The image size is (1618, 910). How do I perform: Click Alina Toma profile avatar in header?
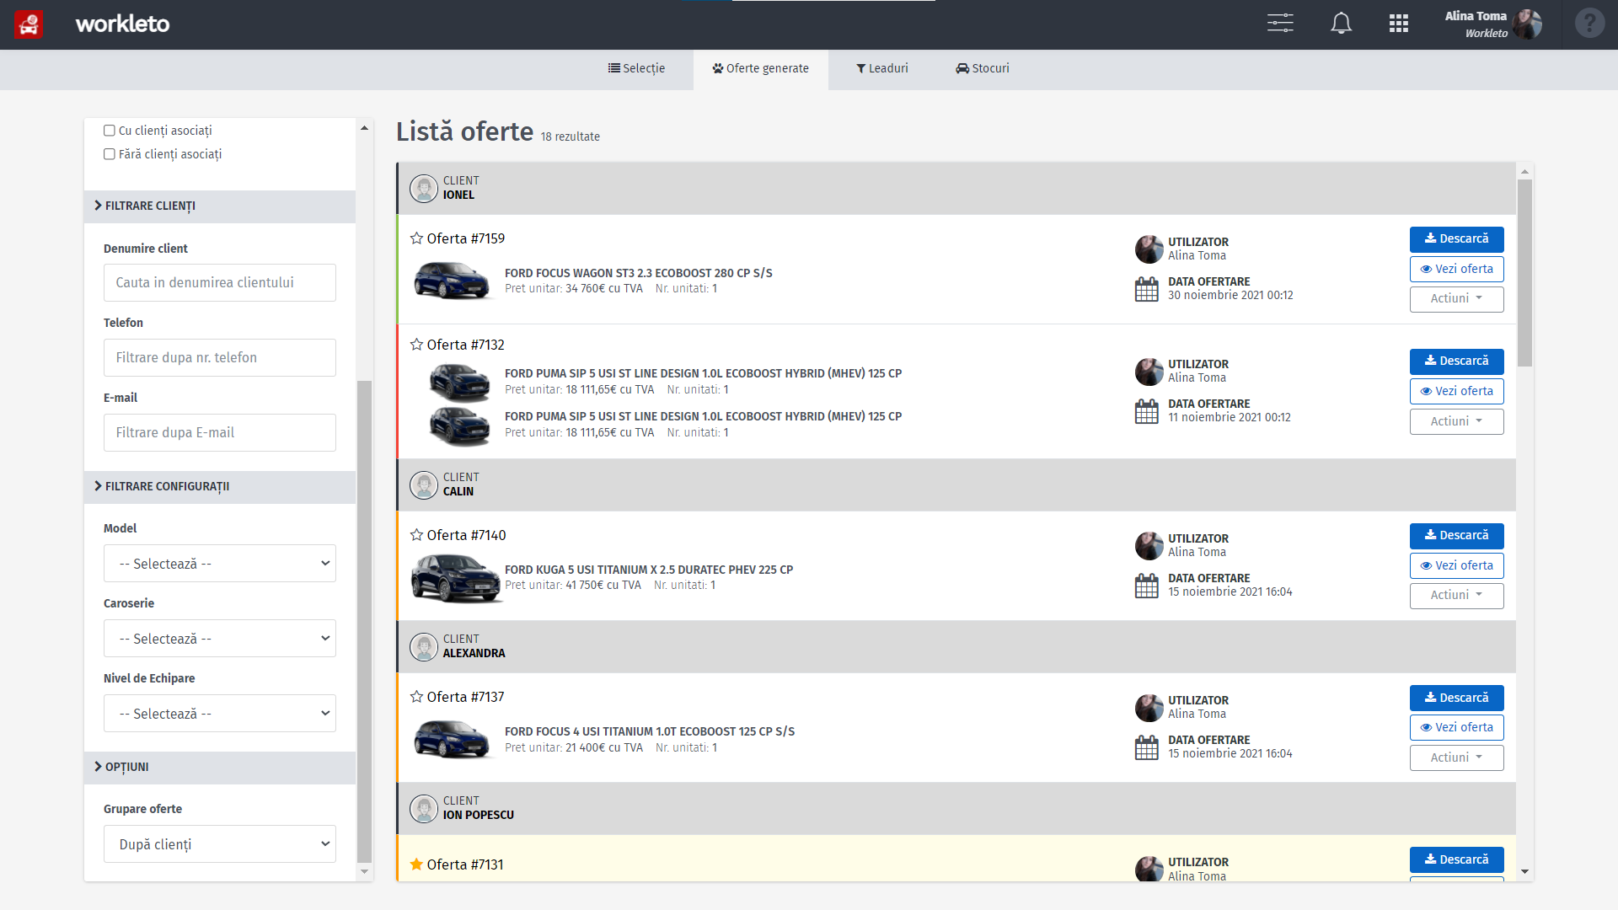pyautogui.click(x=1526, y=24)
